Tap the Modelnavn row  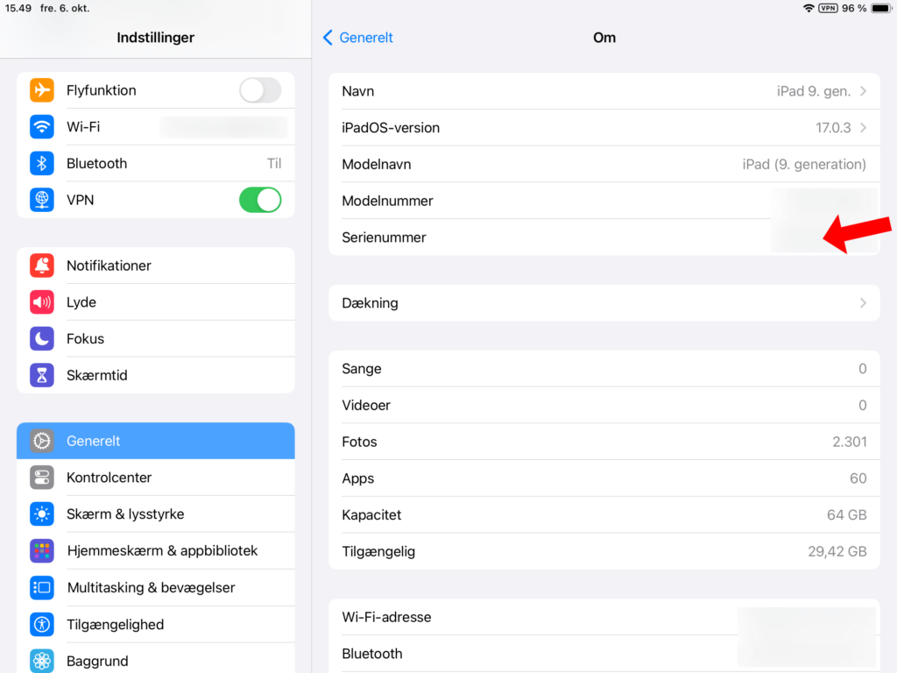[604, 164]
